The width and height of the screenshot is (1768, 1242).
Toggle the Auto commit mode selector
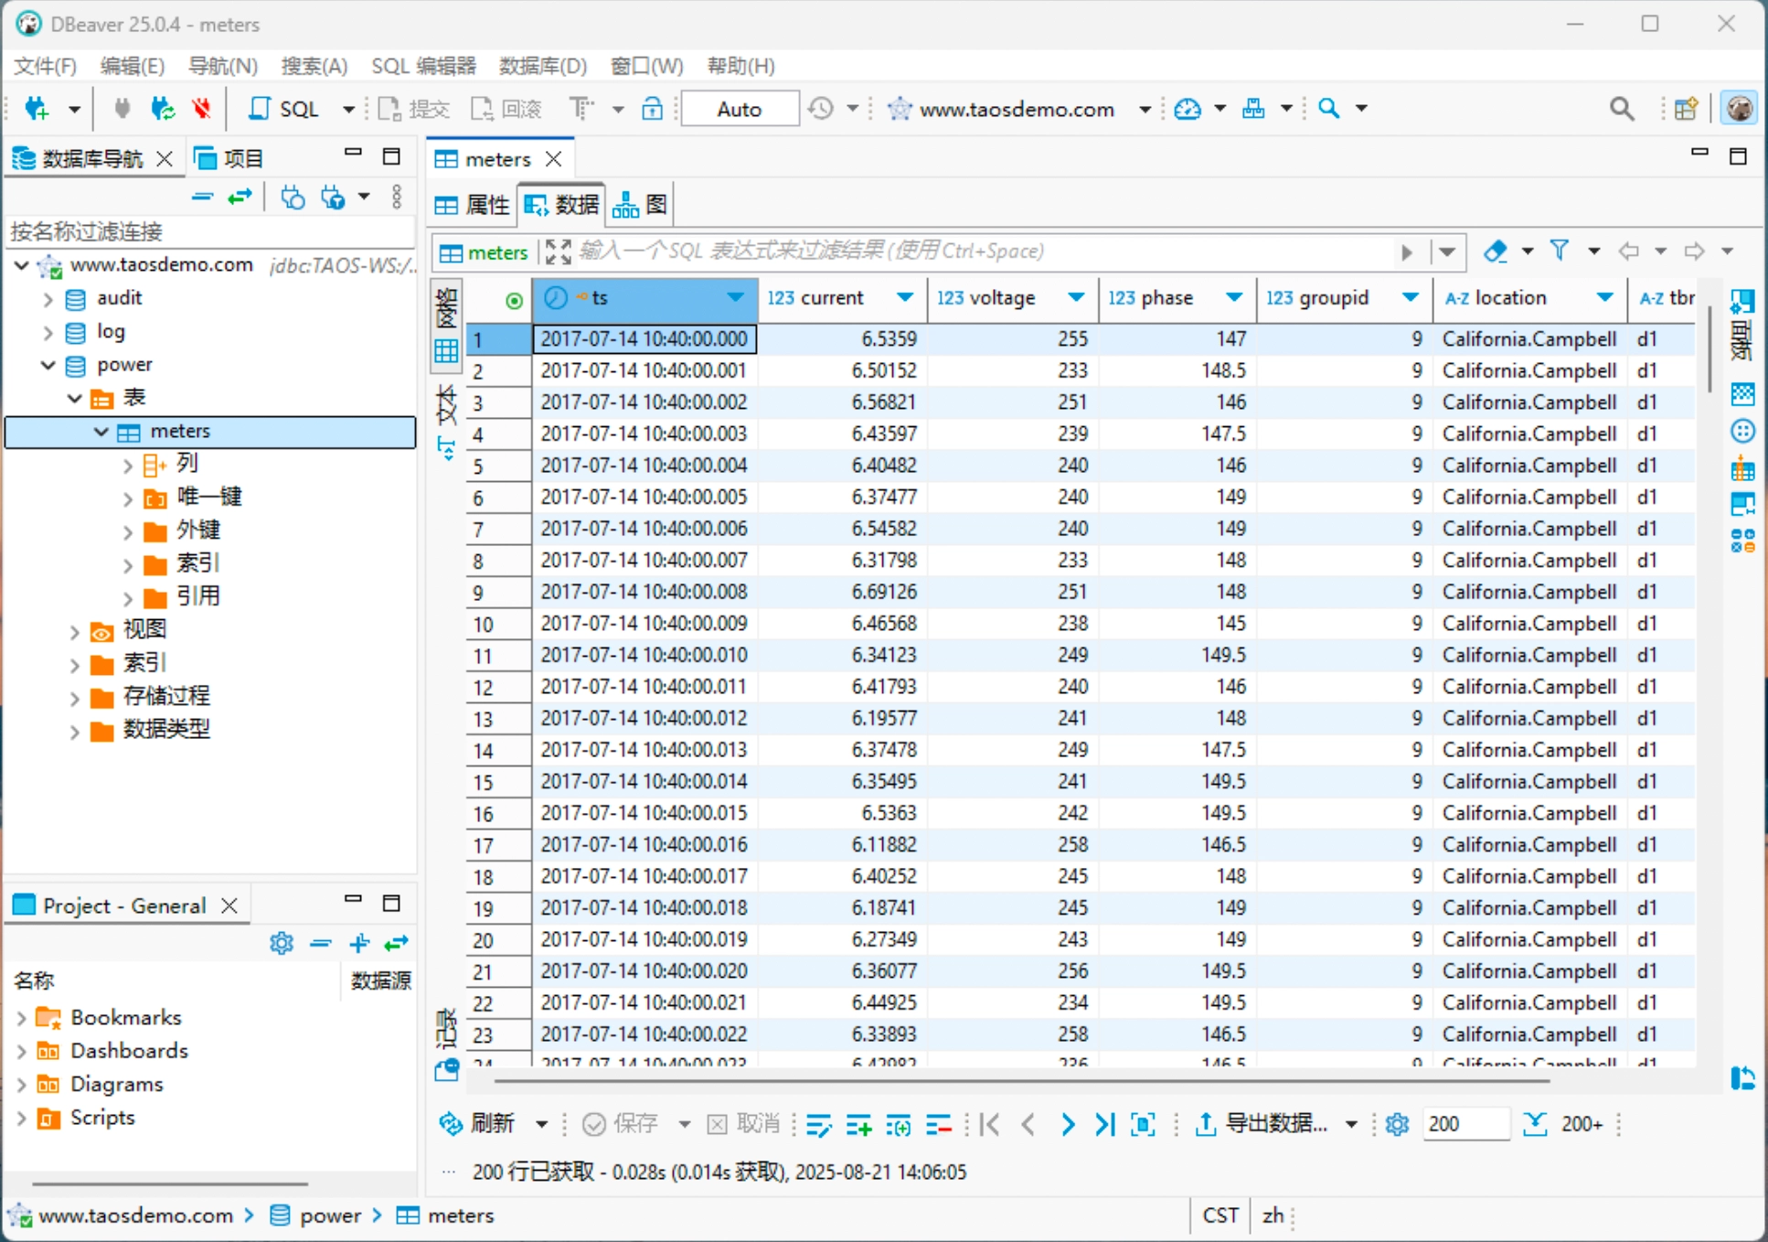[739, 108]
